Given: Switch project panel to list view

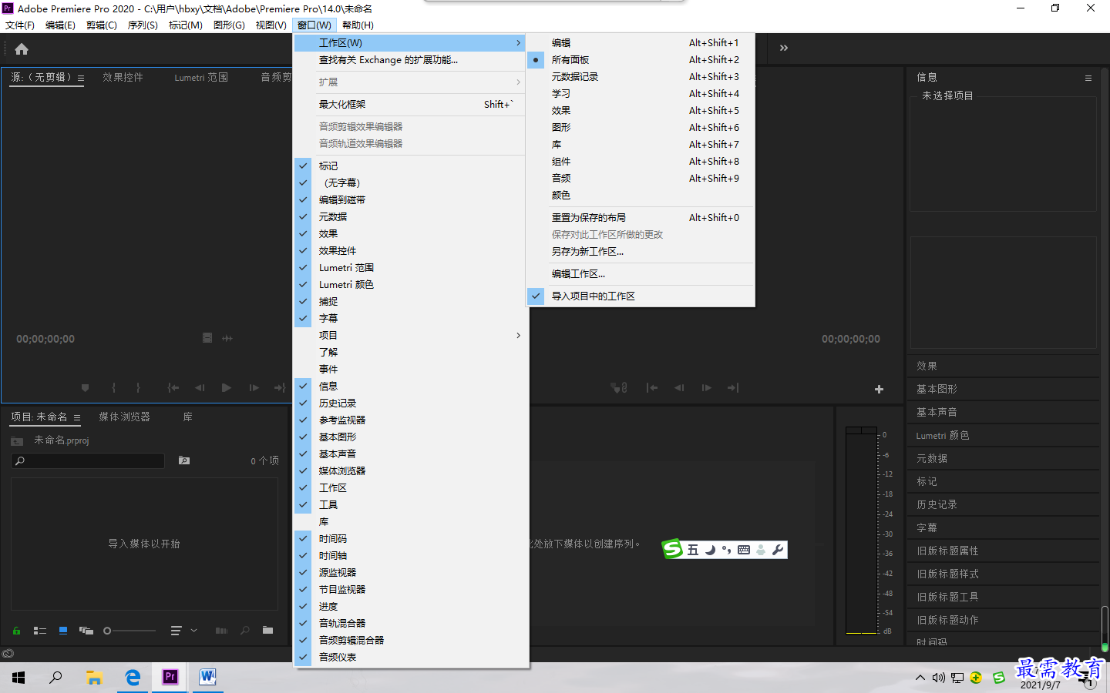Looking at the screenshot, I should click(40, 631).
